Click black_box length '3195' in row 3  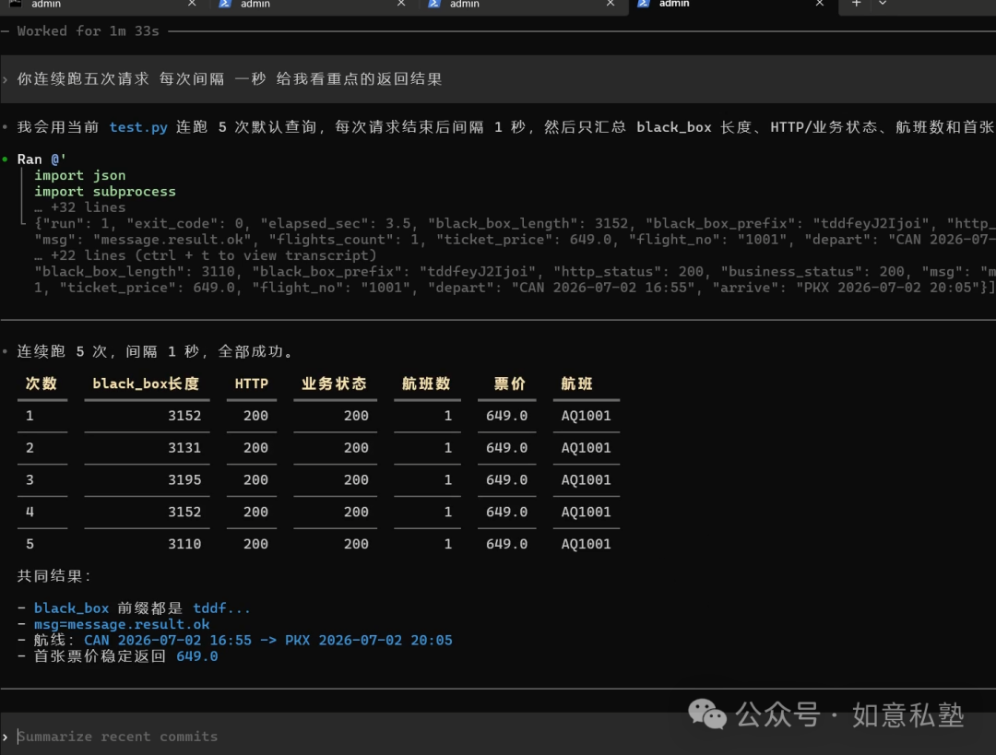(184, 480)
